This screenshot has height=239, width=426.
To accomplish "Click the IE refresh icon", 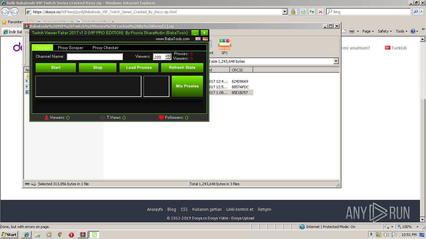I will click(x=312, y=12).
